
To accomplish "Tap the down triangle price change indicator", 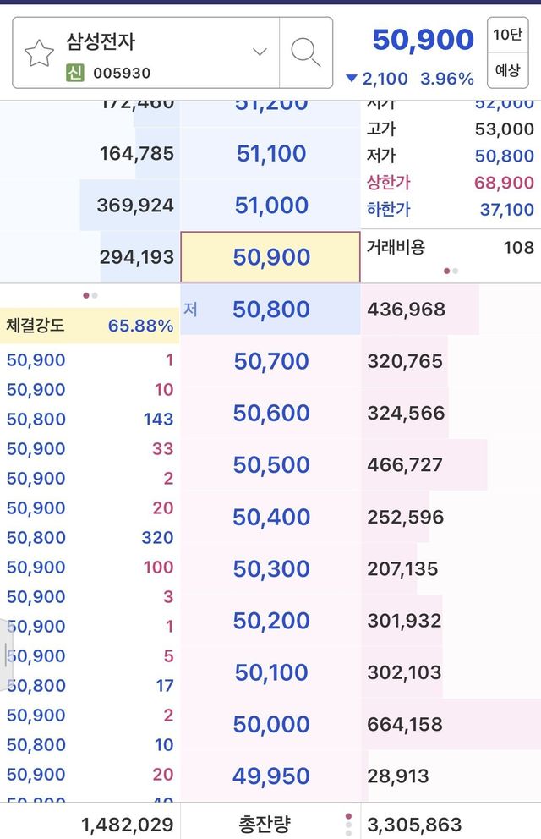I will (x=352, y=79).
